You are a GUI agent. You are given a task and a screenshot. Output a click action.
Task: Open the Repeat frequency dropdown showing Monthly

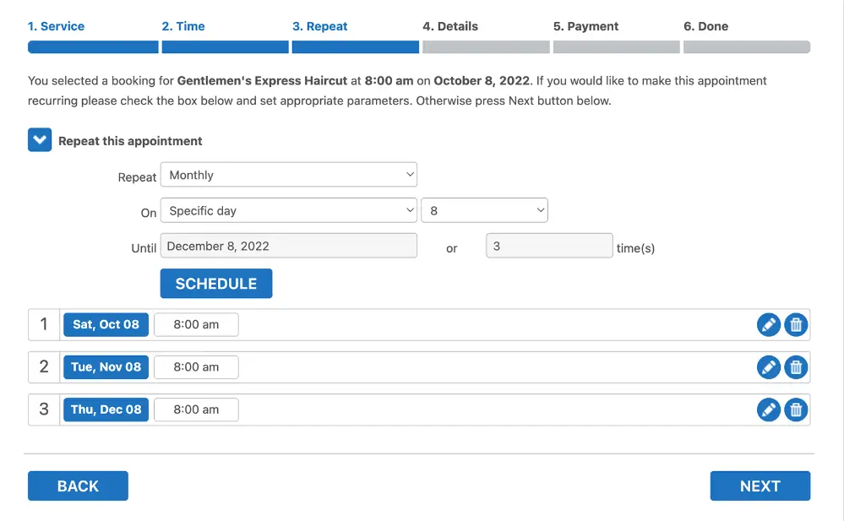(x=289, y=175)
